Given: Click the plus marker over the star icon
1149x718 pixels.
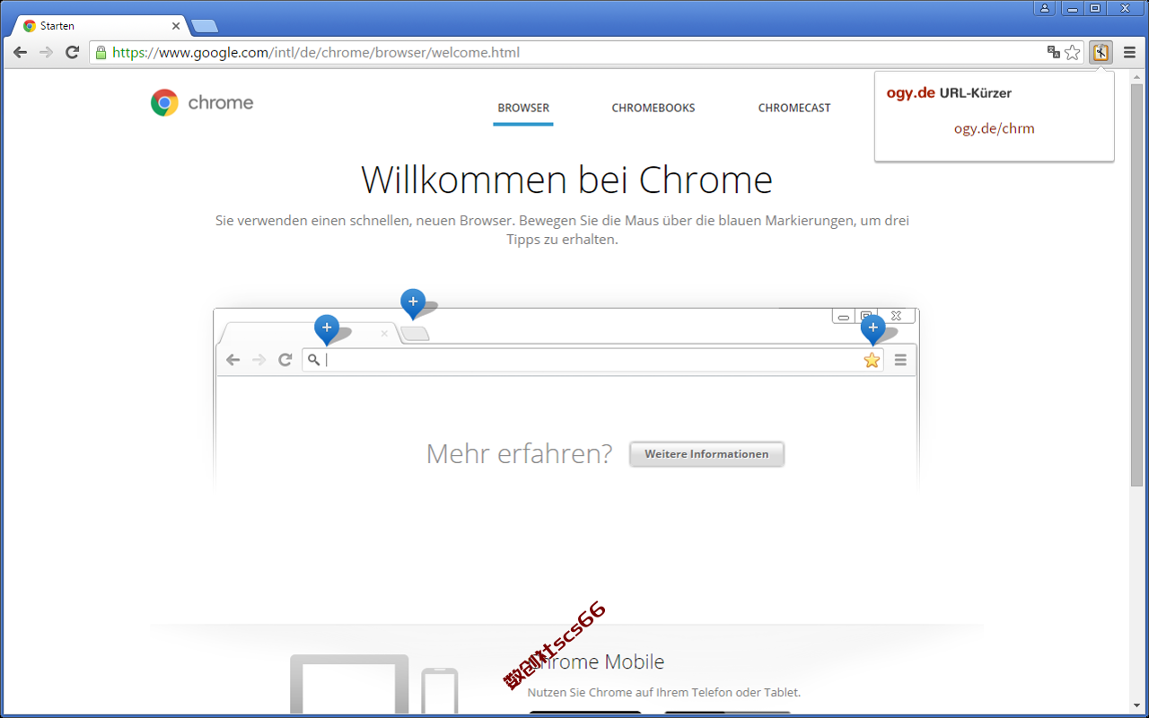Looking at the screenshot, I should pyautogui.click(x=873, y=329).
